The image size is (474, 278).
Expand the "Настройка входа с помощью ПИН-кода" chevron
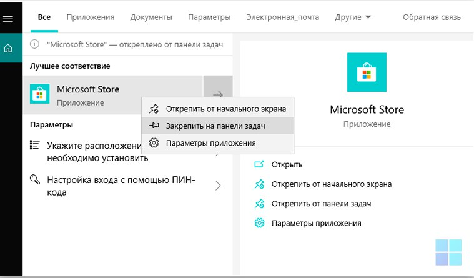click(218, 186)
